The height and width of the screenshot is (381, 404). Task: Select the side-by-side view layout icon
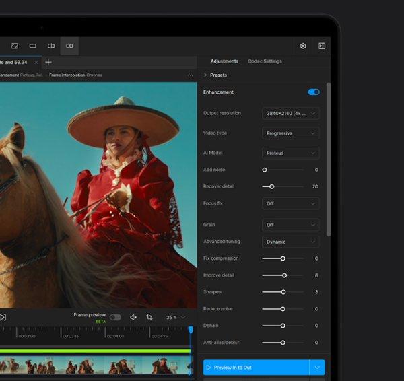(x=69, y=46)
